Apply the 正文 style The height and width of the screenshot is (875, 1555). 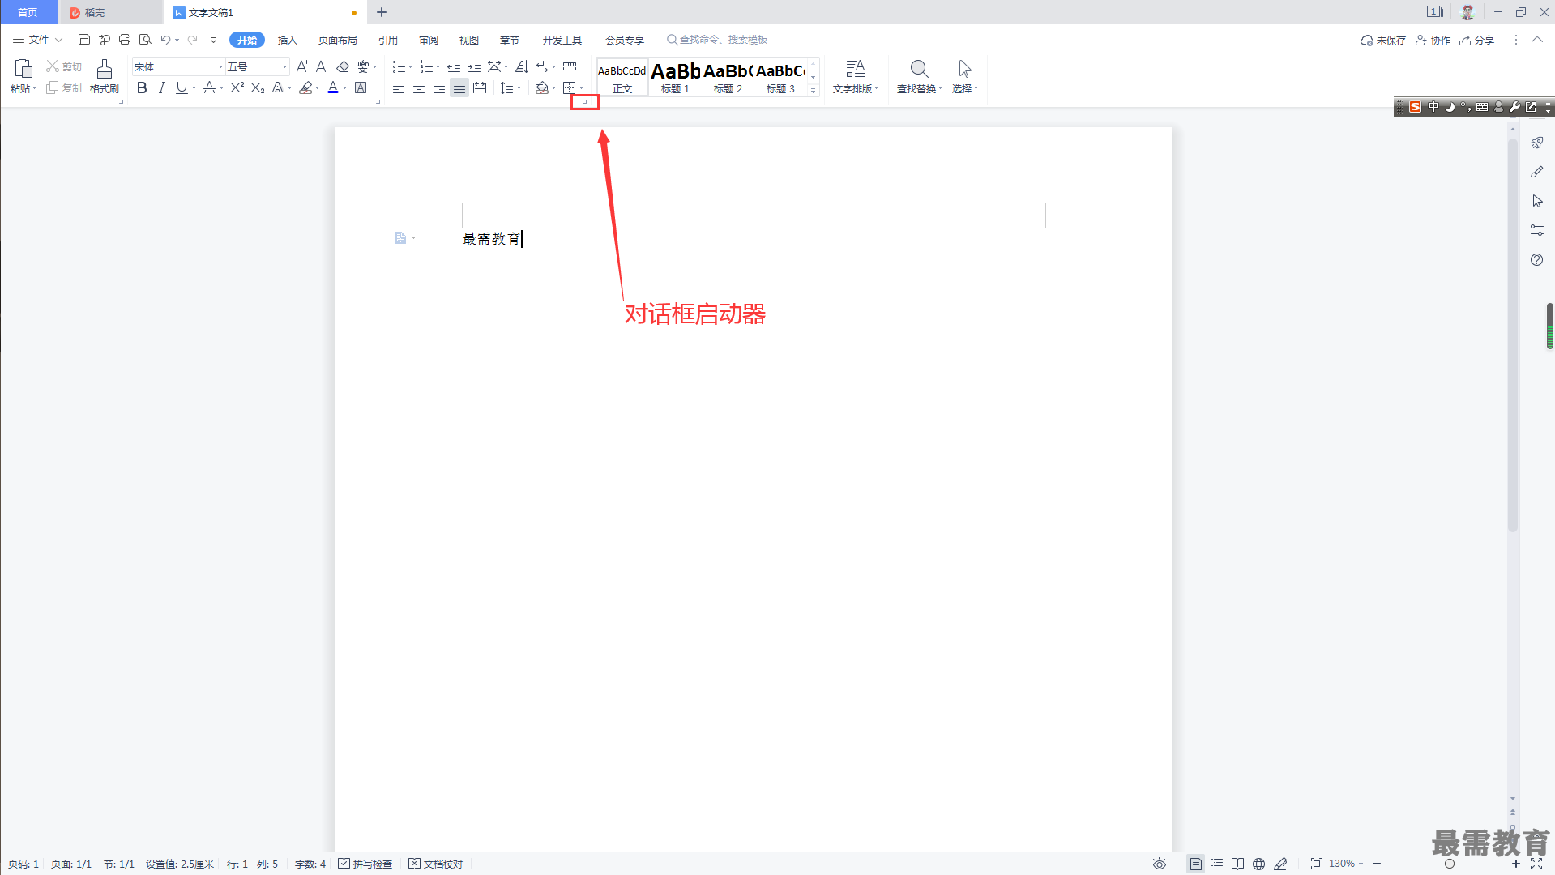tap(622, 78)
